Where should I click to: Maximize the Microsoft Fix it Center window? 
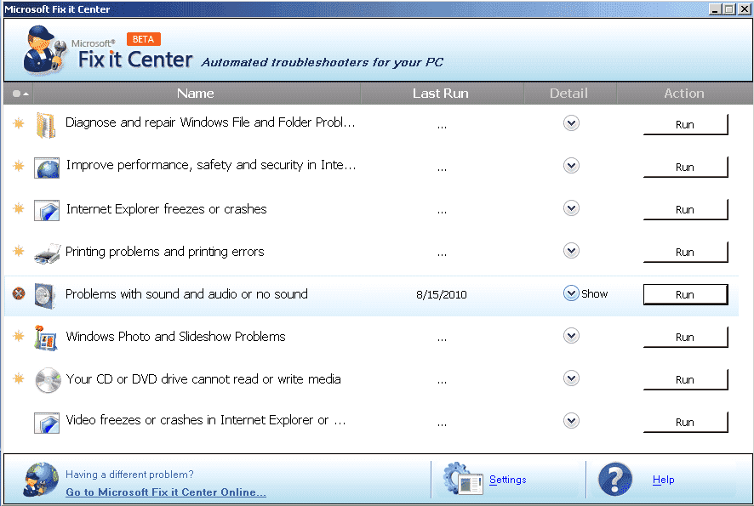click(729, 9)
